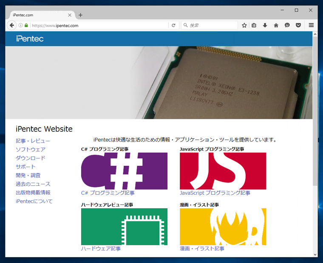Open the ソフトウェア sidebar link
Viewport: 323px width, 263px height.
click(31, 149)
